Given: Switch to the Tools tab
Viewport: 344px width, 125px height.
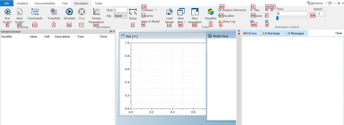Looking at the screenshot, I should click(x=98, y=3).
